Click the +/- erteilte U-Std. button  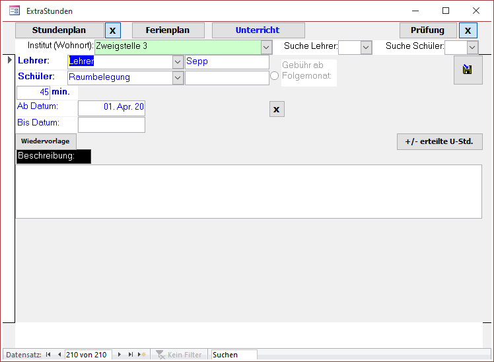point(439,141)
